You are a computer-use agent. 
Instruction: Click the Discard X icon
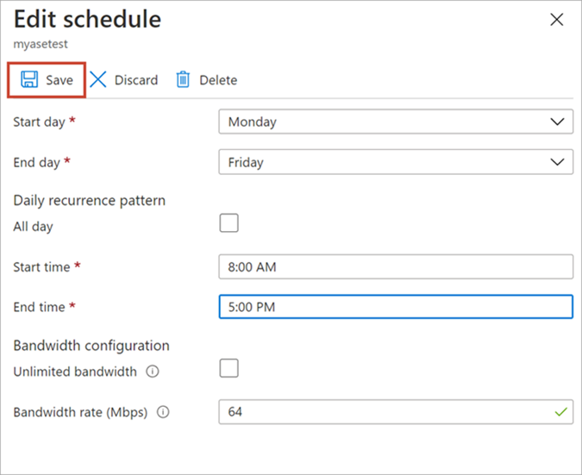pyautogui.click(x=98, y=79)
